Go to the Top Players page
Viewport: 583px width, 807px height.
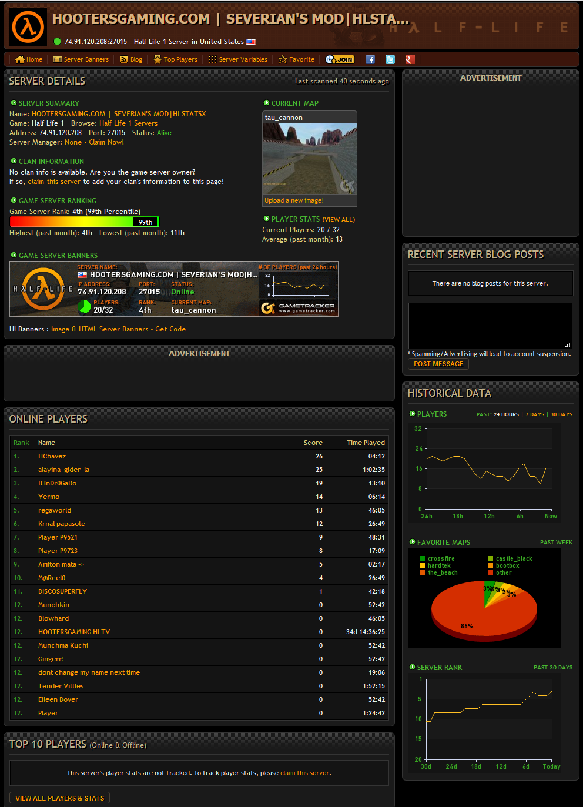(x=175, y=59)
